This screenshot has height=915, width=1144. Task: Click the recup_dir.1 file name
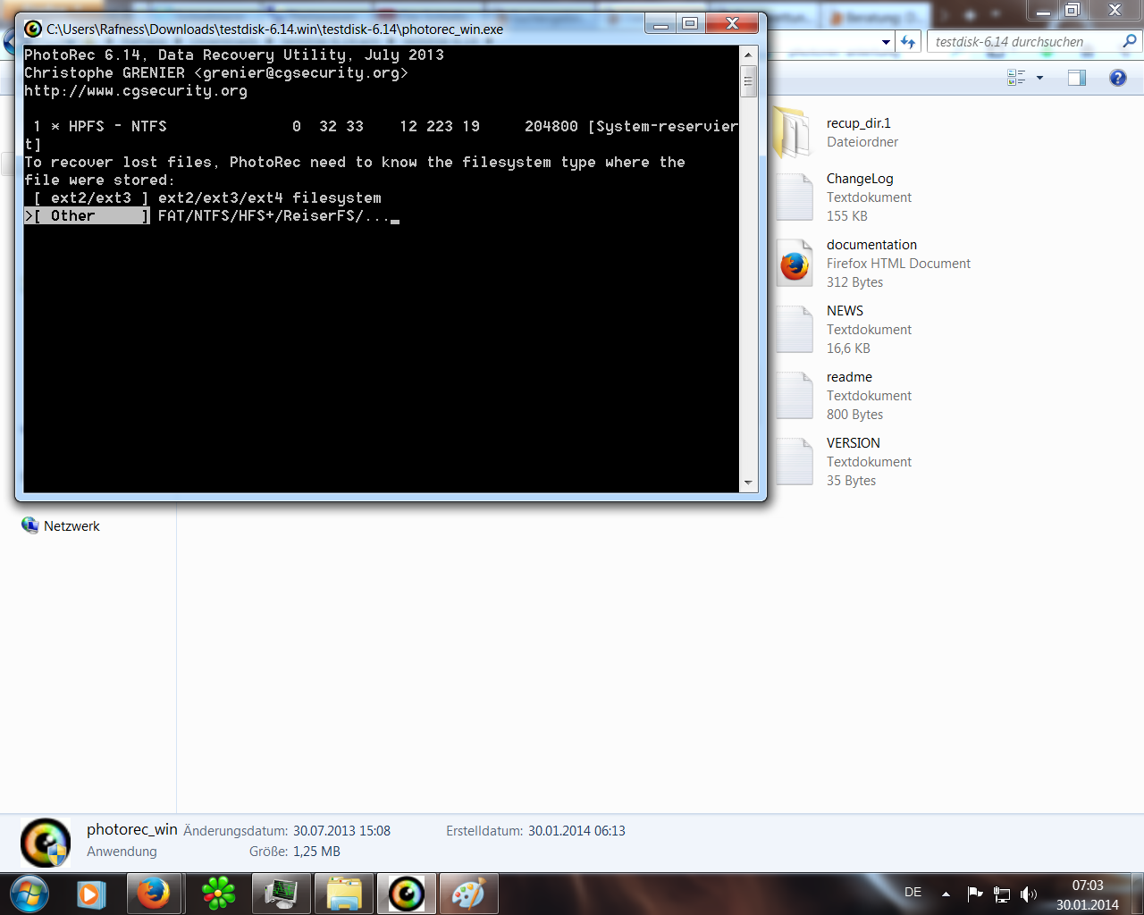859,123
